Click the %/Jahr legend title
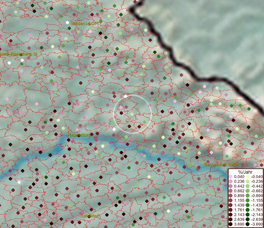Viewport: 264px width, 228px height. coord(245,172)
